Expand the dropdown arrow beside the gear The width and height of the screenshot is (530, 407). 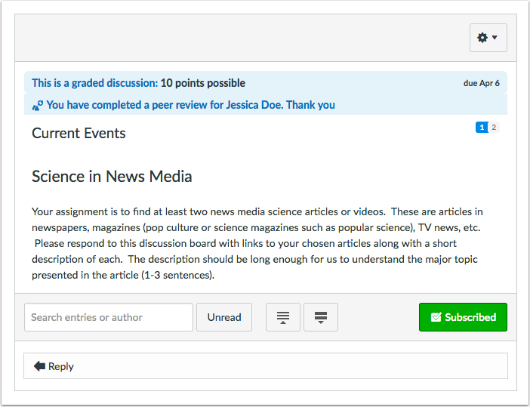pyautogui.click(x=495, y=38)
